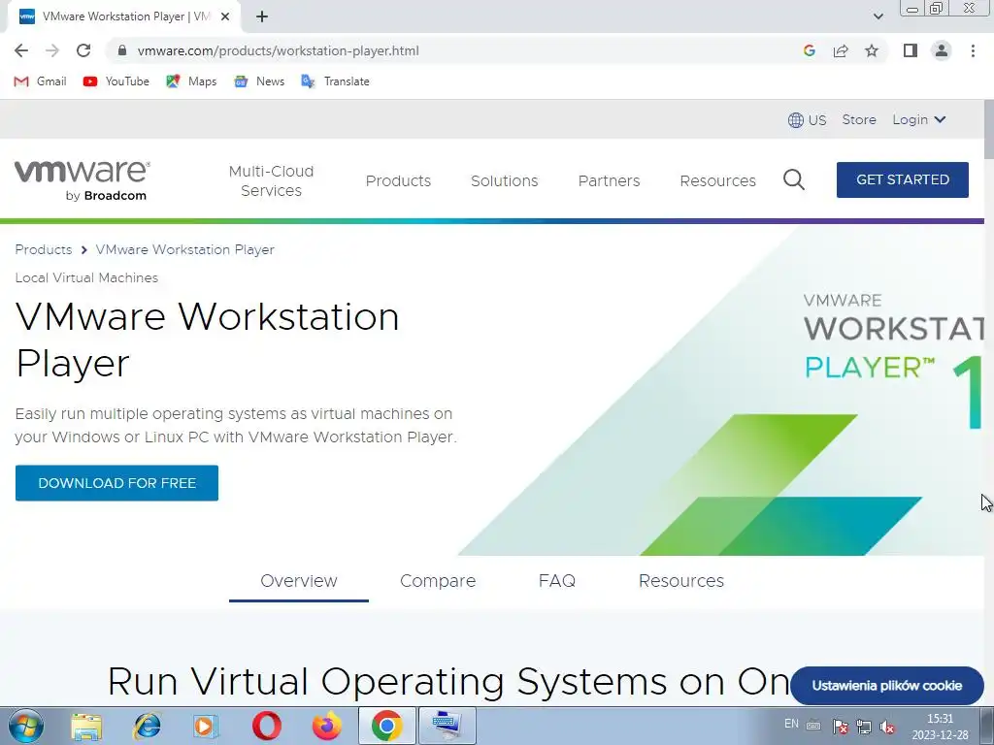The width and height of the screenshot is (994, 745).
Task: Open the Store link
Action: pyautogui.click(x=859, y=119)
